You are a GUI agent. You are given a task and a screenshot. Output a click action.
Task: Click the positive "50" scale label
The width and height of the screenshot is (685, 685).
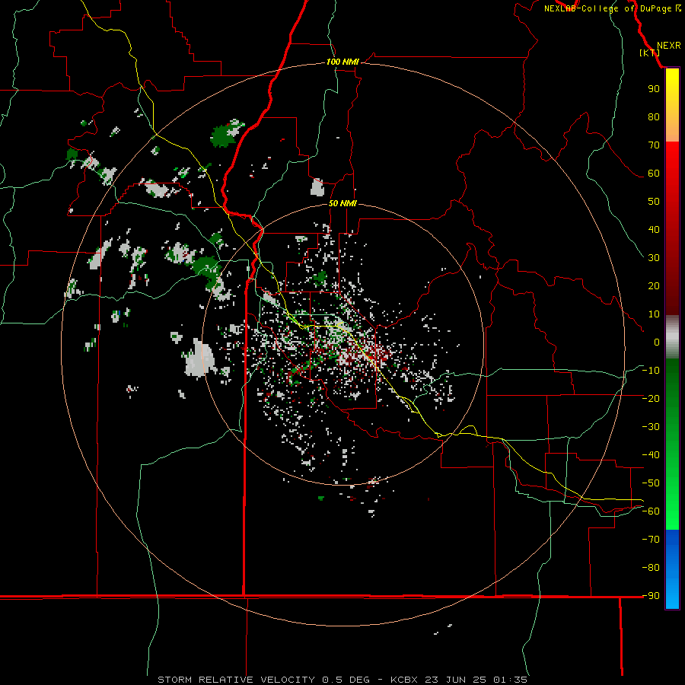(x=654, y=202)
